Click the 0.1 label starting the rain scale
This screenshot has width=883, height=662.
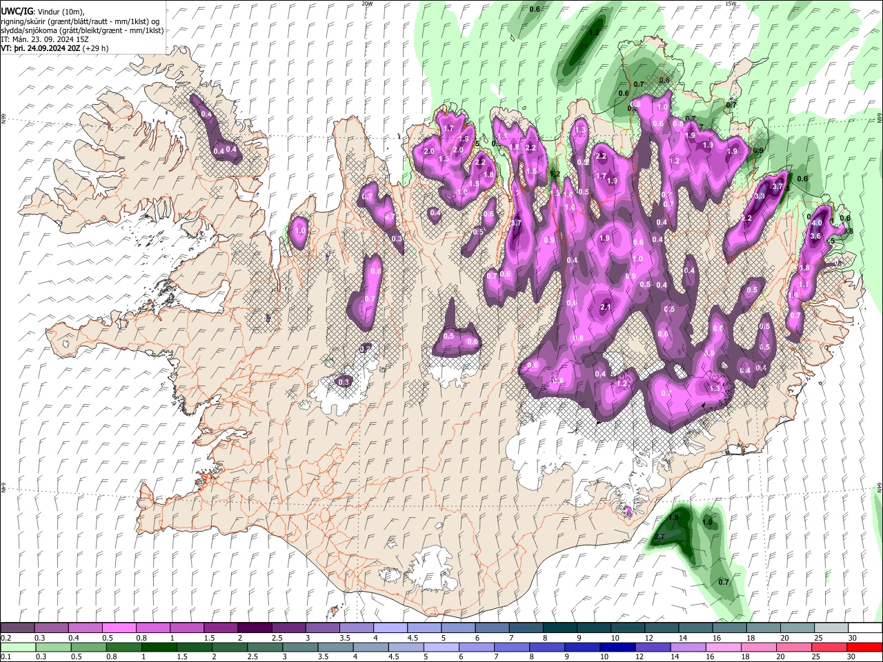(5, 656)
